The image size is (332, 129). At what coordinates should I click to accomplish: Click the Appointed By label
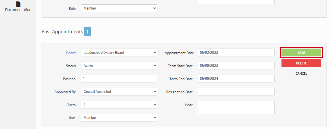[x=65, y=92]
